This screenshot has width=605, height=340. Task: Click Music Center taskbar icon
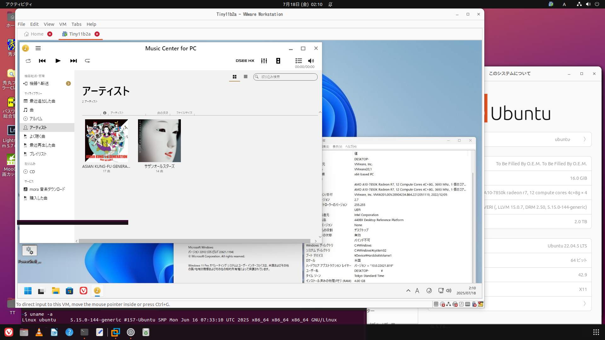click(97, 291)
